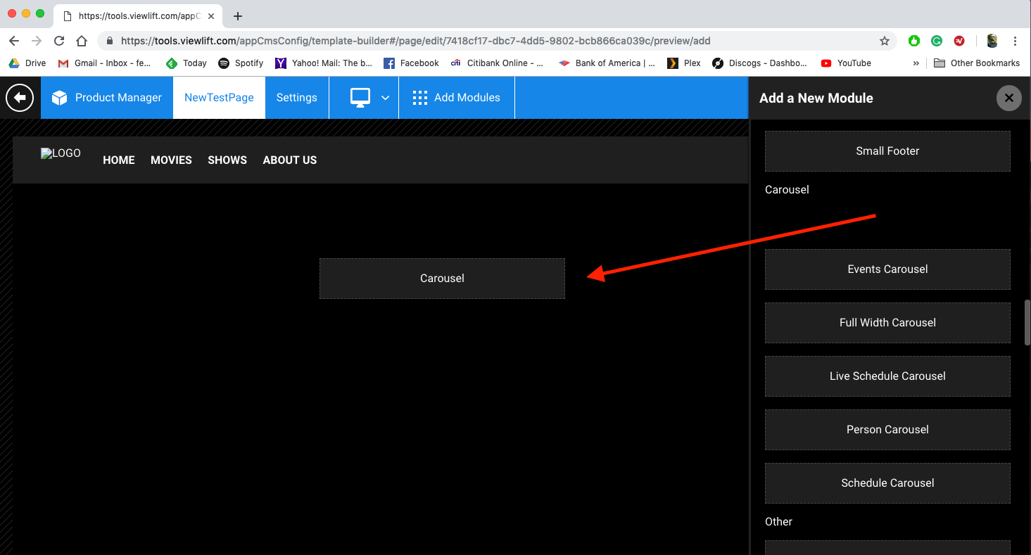
Task: Click the MOVIES nav link in preview
Action: pos(171,160)
